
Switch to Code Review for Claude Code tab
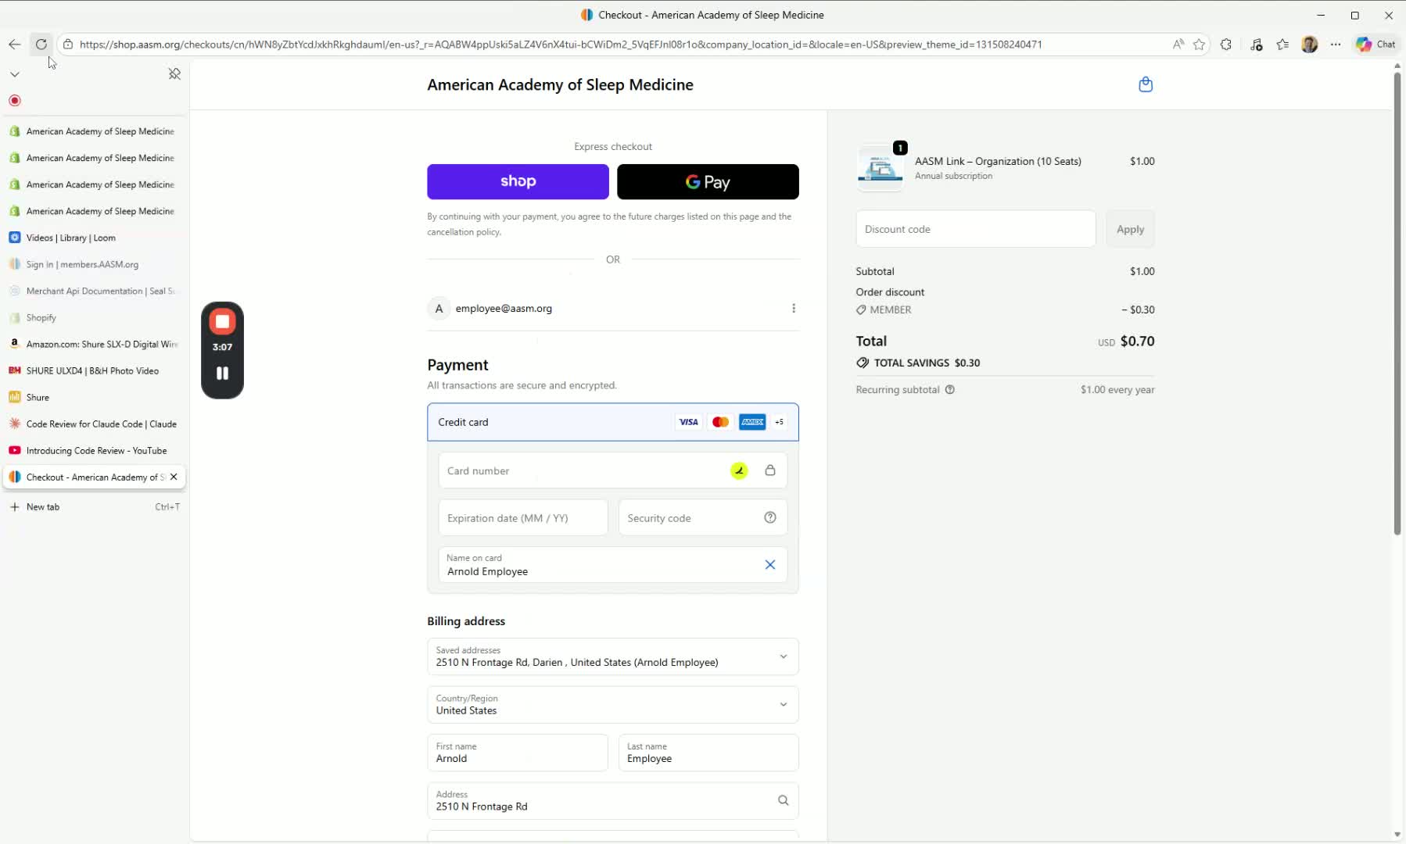tap(95, 424)
